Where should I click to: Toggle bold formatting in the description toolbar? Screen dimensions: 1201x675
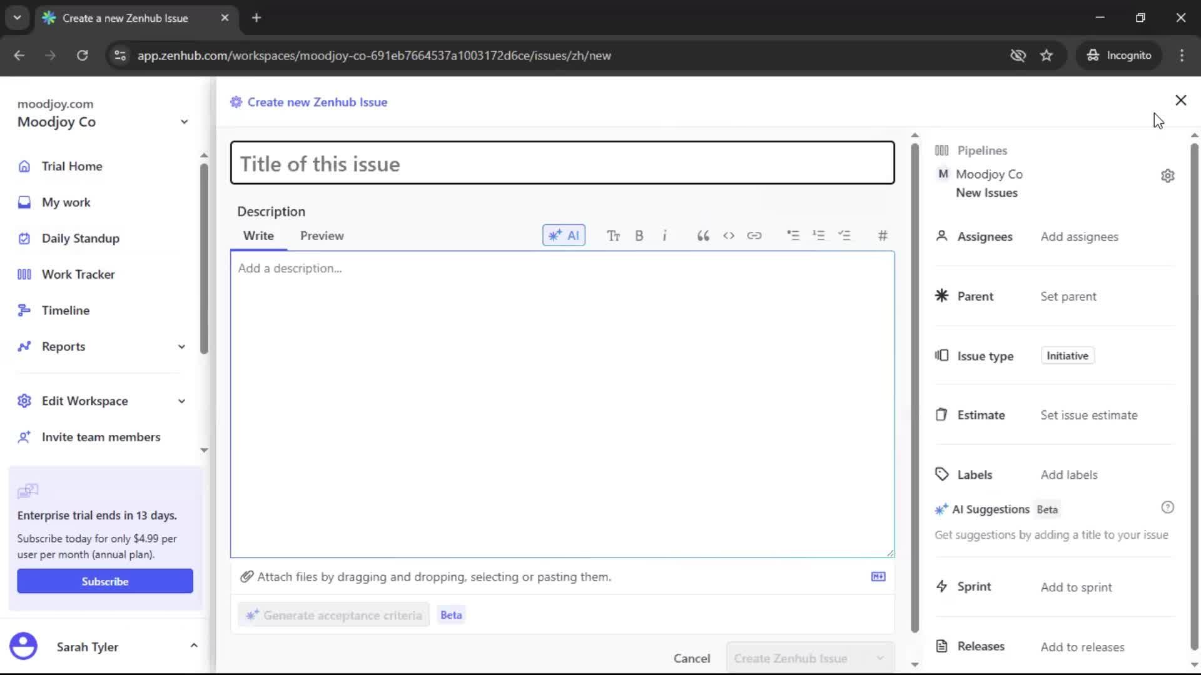click(x=639, y=236)
